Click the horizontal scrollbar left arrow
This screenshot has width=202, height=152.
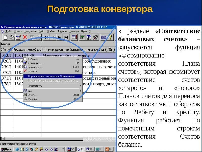tap(3, 139)
